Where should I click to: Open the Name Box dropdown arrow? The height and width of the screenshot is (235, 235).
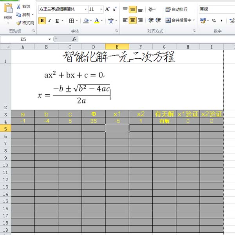point(50,40)
